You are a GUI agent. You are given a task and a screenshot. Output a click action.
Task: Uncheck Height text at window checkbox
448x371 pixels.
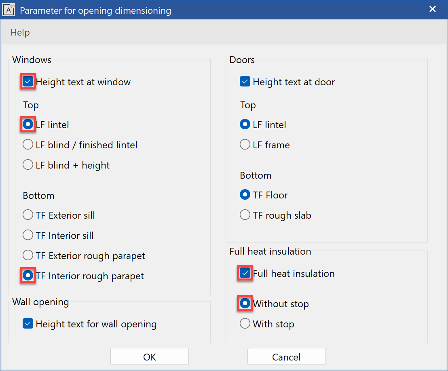[x=28, y=82]
